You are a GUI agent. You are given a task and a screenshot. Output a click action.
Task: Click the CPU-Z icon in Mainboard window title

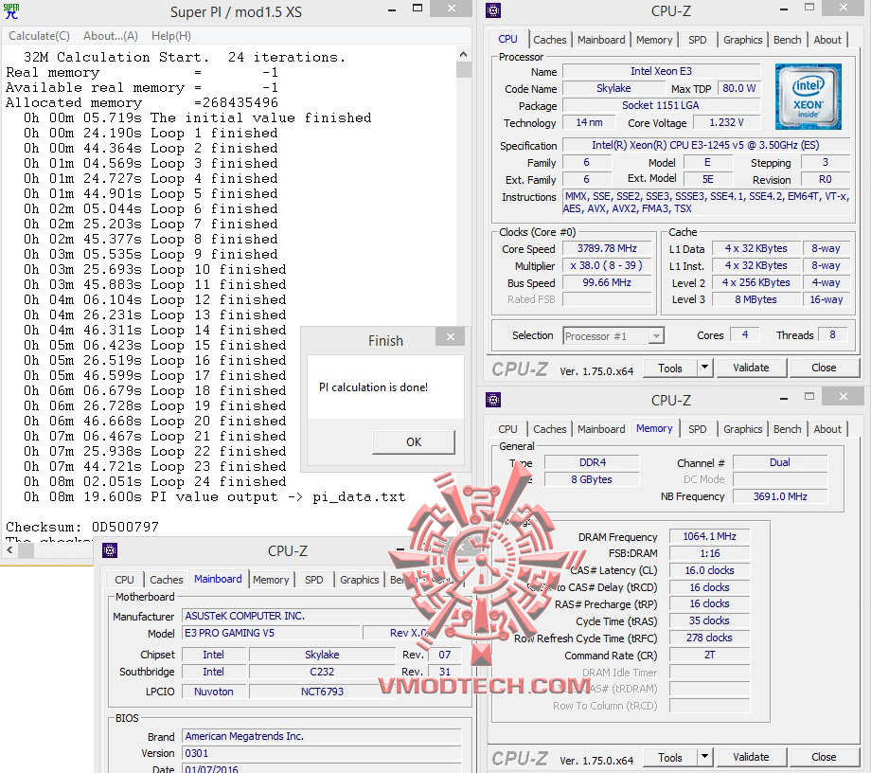(x=110, y=550)
